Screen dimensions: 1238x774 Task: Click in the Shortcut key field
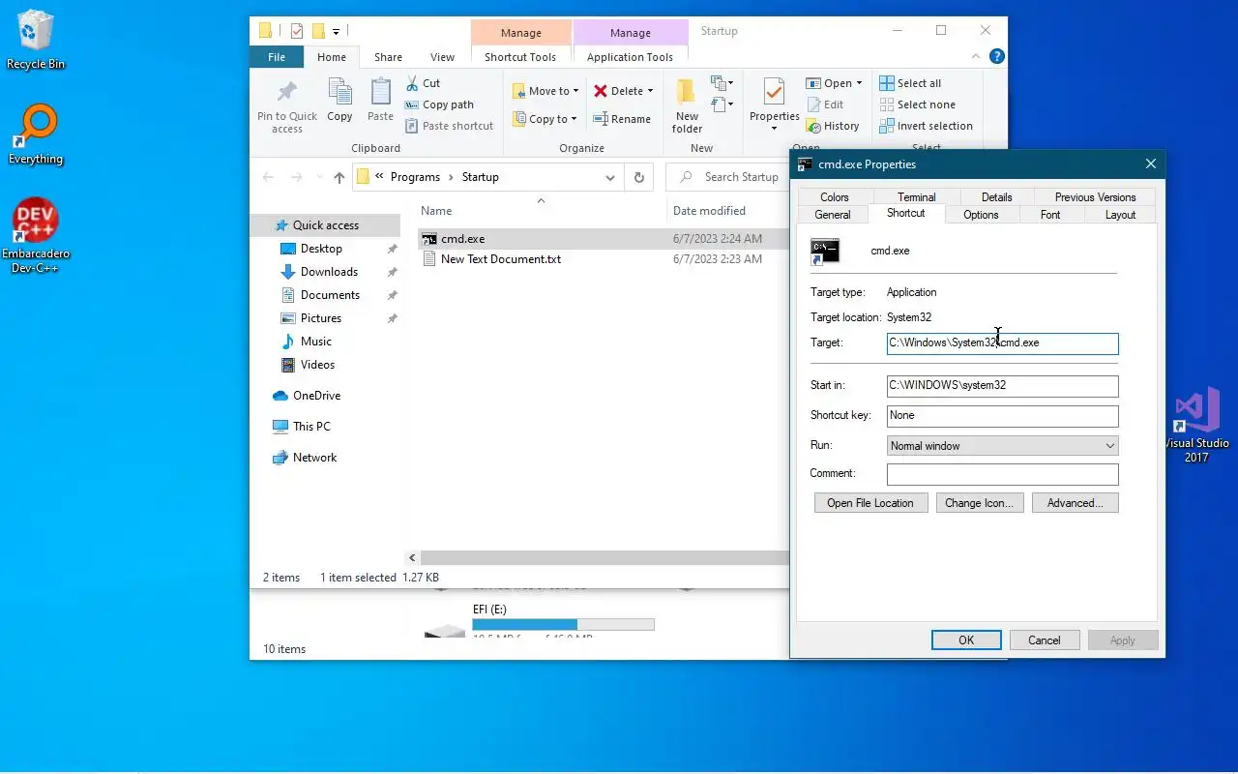(1002, 416)
